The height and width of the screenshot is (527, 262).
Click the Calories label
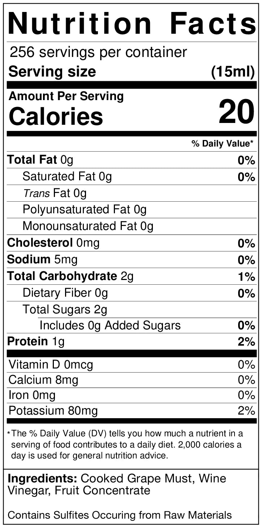click(56, 116)
